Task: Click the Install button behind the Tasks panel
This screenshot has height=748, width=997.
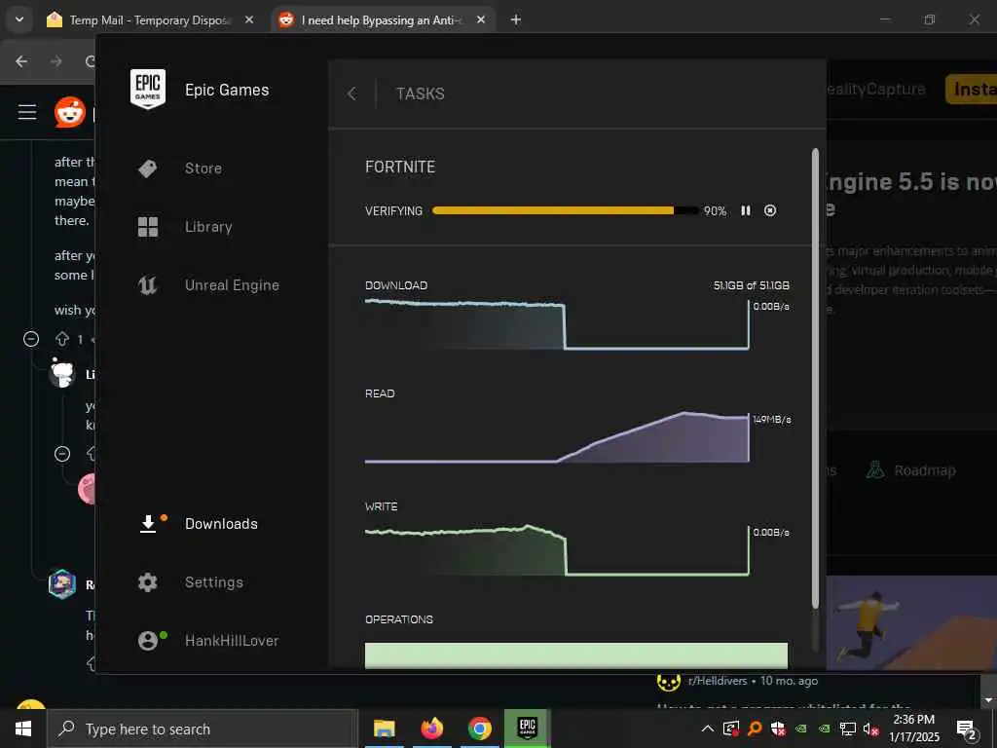Action: [972, 89]
